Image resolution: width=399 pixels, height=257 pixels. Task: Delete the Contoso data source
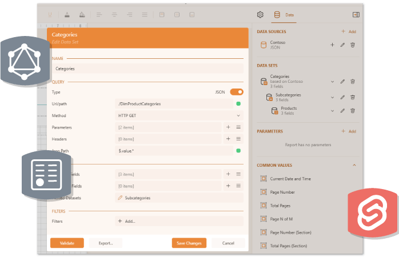(353, 45)
